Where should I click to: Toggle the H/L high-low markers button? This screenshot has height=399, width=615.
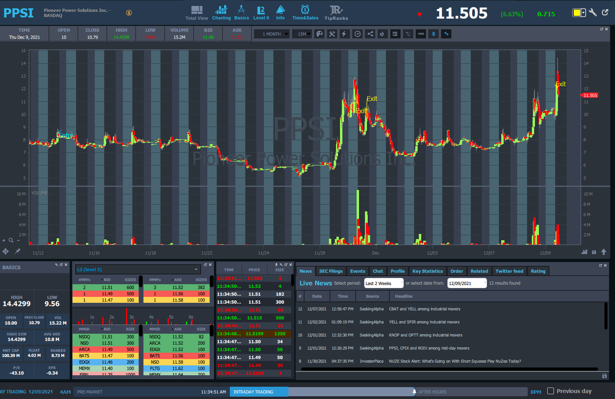click(408, 34)
